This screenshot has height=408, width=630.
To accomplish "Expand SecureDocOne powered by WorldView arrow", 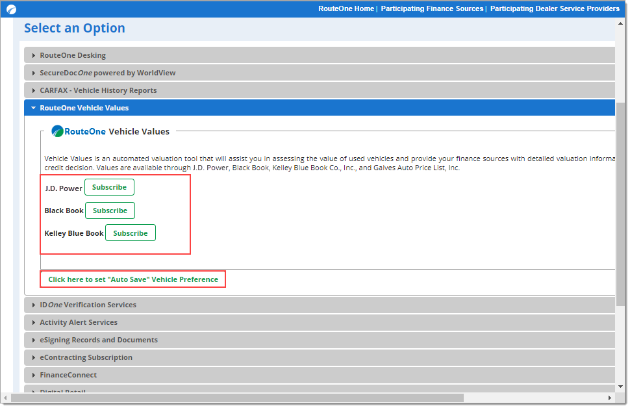I will pyautogui.click(x=33, y=73).
